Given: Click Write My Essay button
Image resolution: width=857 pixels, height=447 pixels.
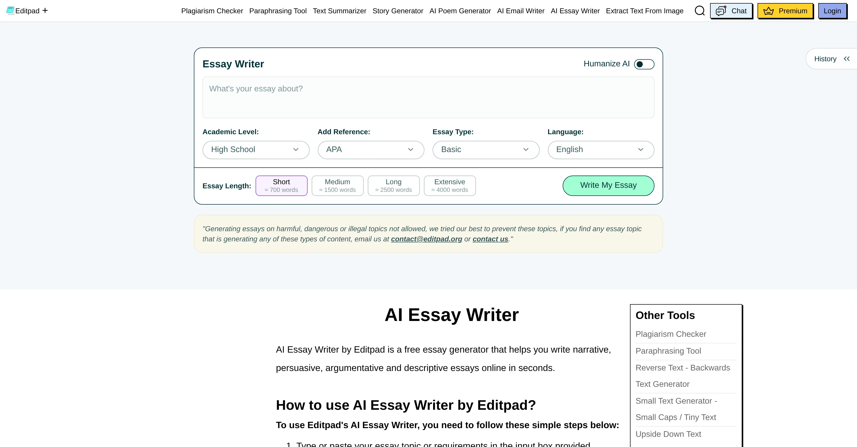Looking at the screenshot, I should [608, 185].
